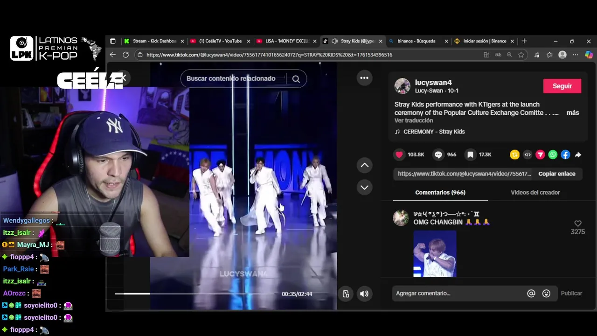Like the OMG CHANGBIN comment

coord(578,224)
